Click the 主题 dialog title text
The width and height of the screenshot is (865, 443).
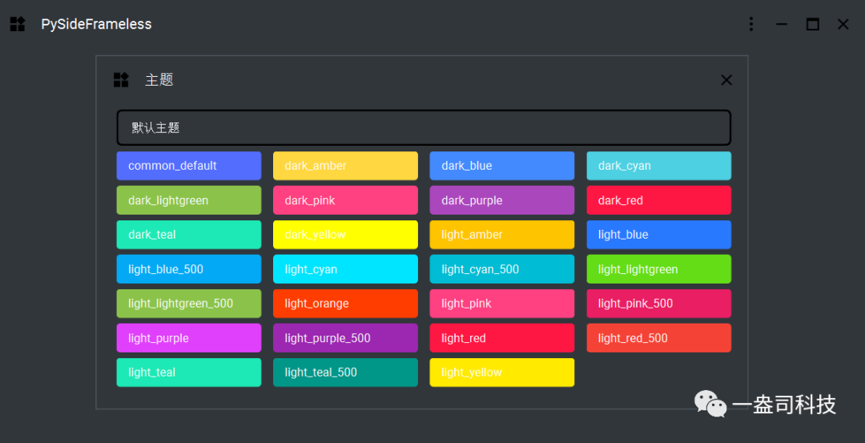[x=159, y=80]
